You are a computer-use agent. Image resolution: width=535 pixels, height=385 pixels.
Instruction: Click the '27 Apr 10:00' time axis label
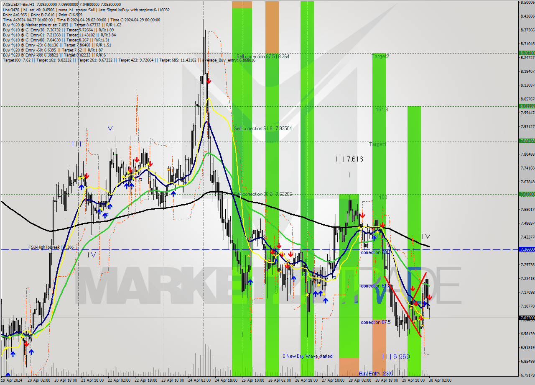(334, 381)
